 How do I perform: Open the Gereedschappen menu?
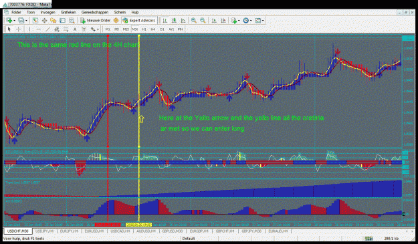95,12
